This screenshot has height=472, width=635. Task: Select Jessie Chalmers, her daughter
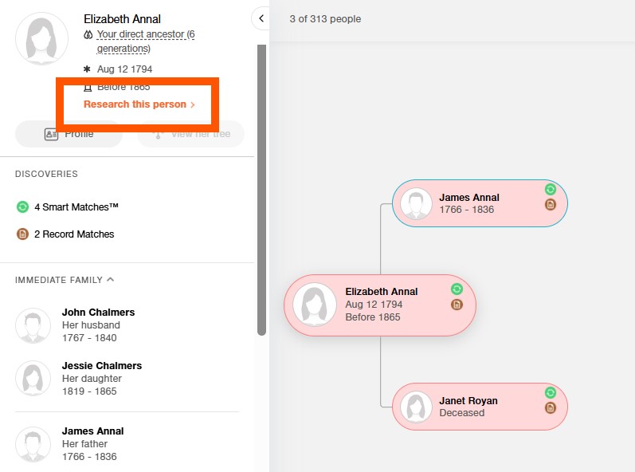(101, 366)
